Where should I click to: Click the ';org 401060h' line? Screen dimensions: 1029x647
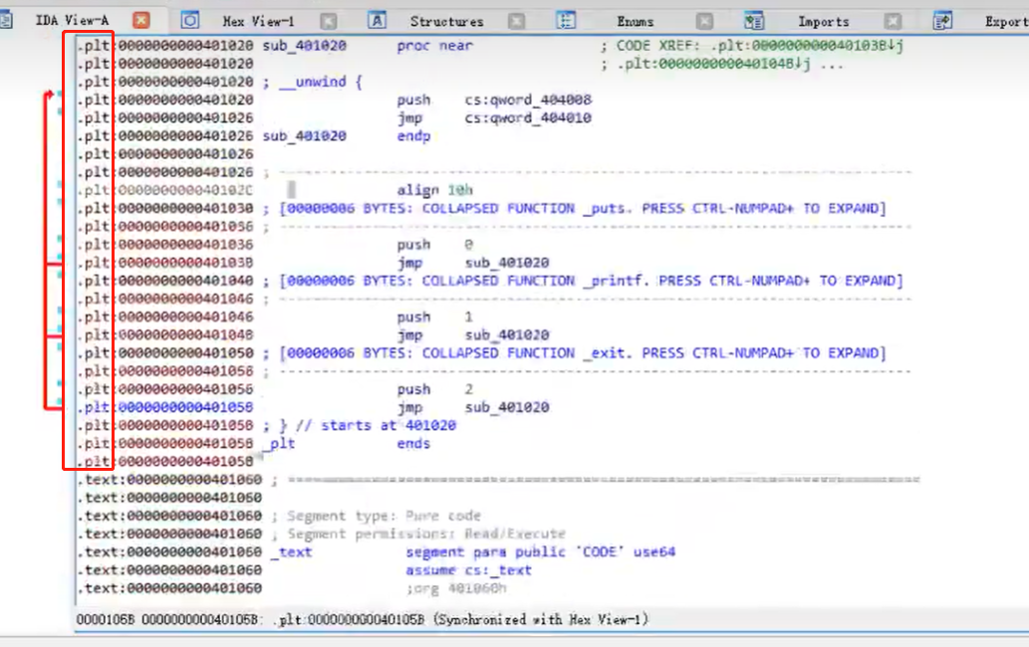(x=456, y=588)
